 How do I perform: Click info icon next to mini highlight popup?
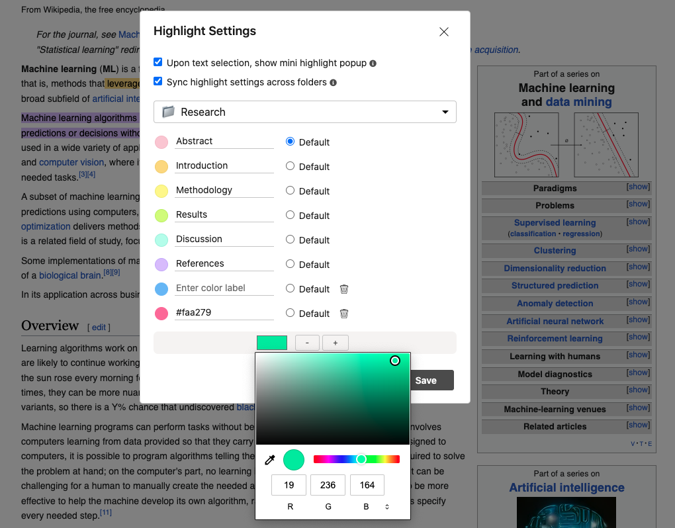pos(373,64)
